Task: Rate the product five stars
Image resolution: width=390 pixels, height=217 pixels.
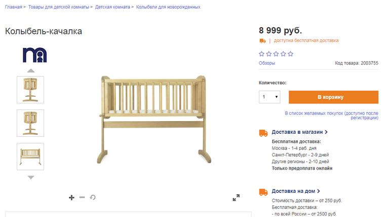Action: pos(290,54)
